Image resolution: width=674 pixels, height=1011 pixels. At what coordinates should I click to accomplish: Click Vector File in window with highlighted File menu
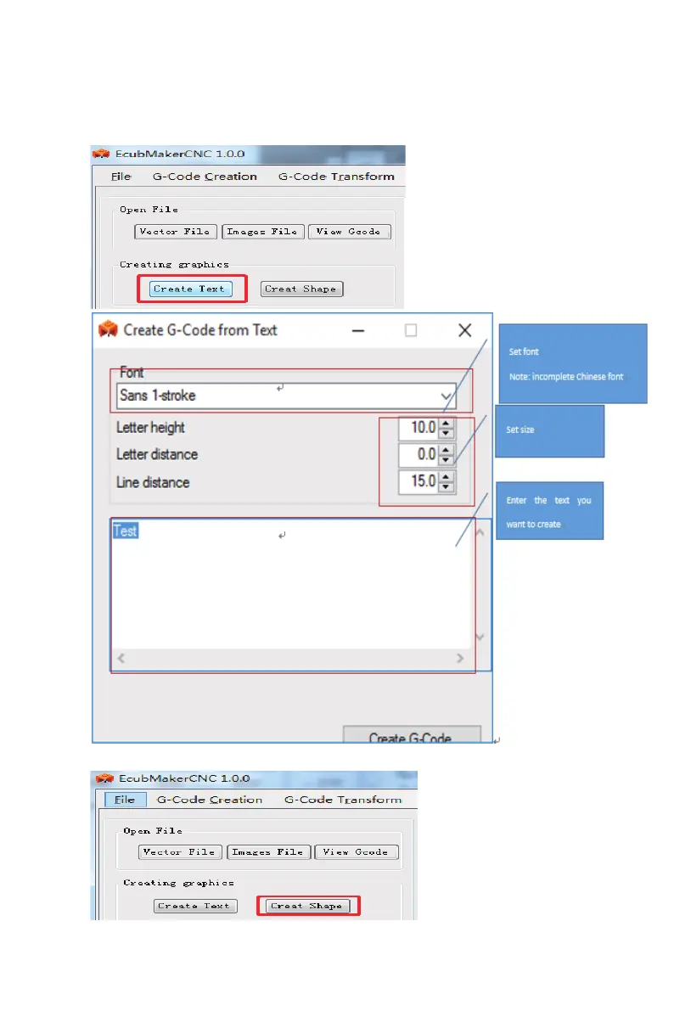(x=180, y=852)
